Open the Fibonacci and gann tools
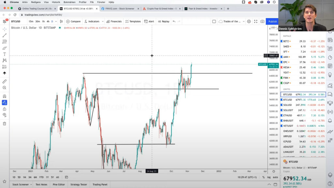334x188 pixels. [x=5, y=41]
